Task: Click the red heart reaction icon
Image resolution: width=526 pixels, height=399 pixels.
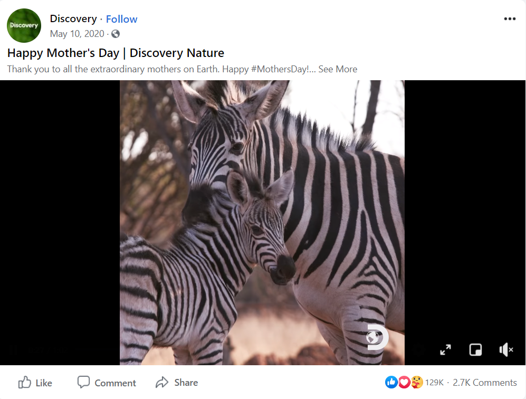Action: click(x=404, y=382)
